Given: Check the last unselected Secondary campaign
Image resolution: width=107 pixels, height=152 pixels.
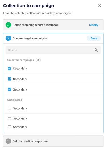Looking at the screenshot, I should (9, 127).
